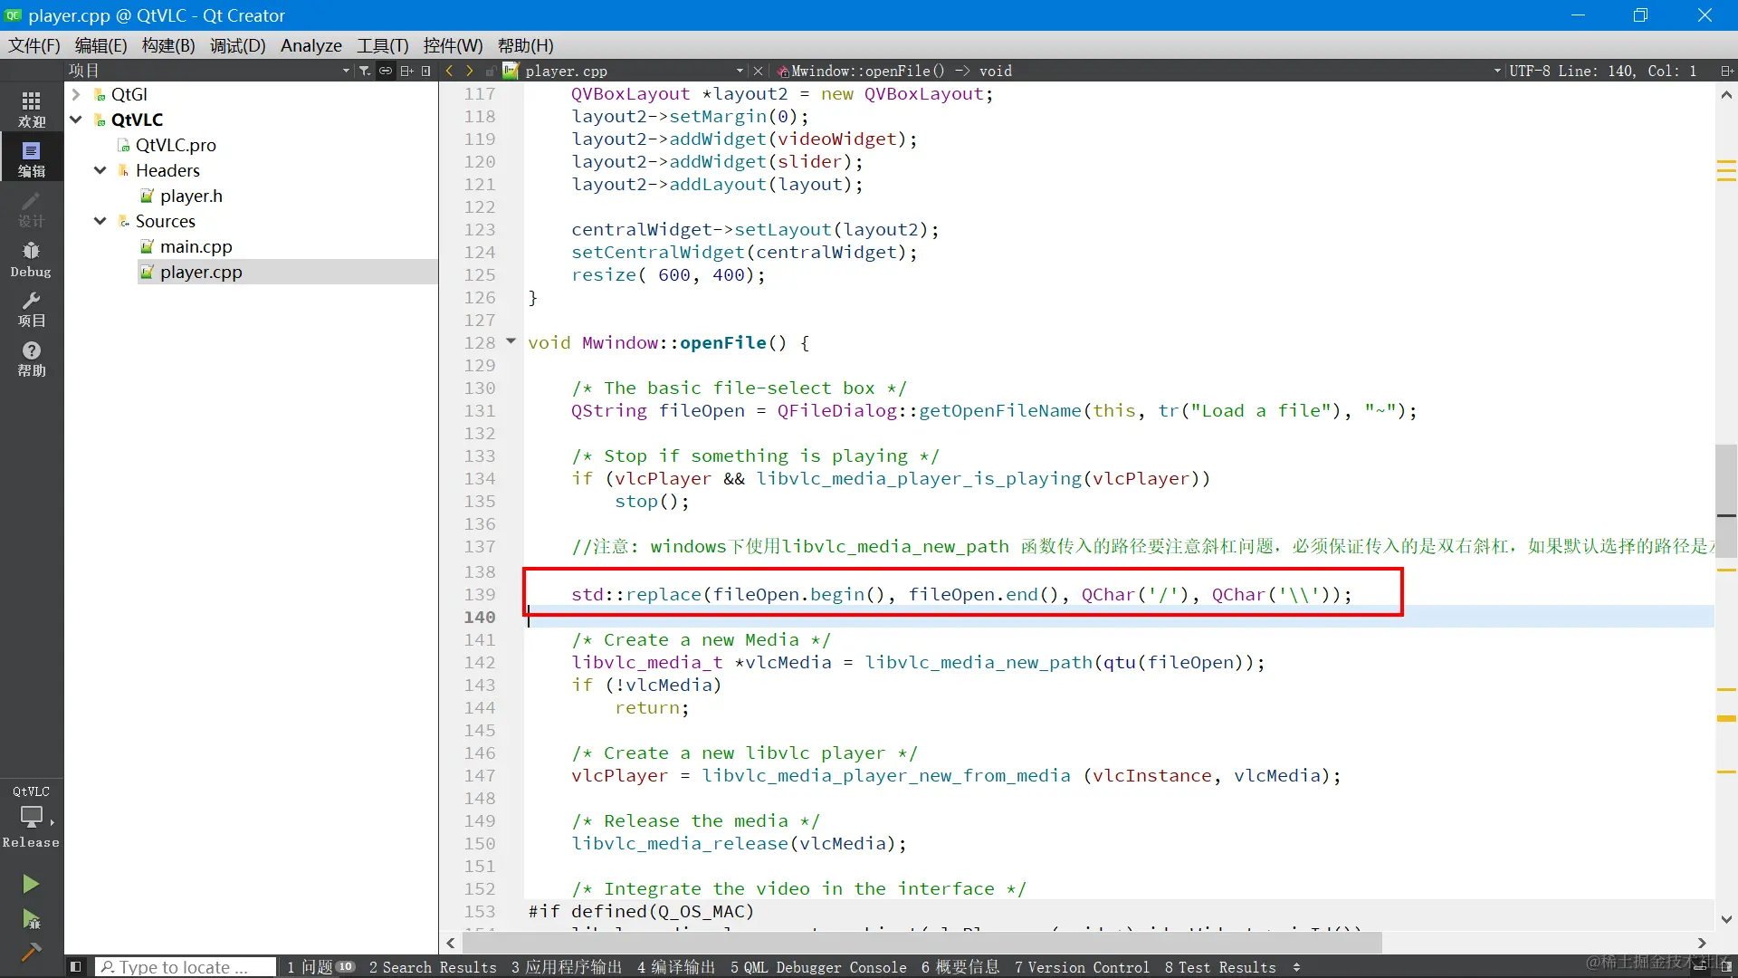This screenshot has width=1738, height=978.
Task: Toggle the left sidebar visibility button
Action: [x=76, y=967]
